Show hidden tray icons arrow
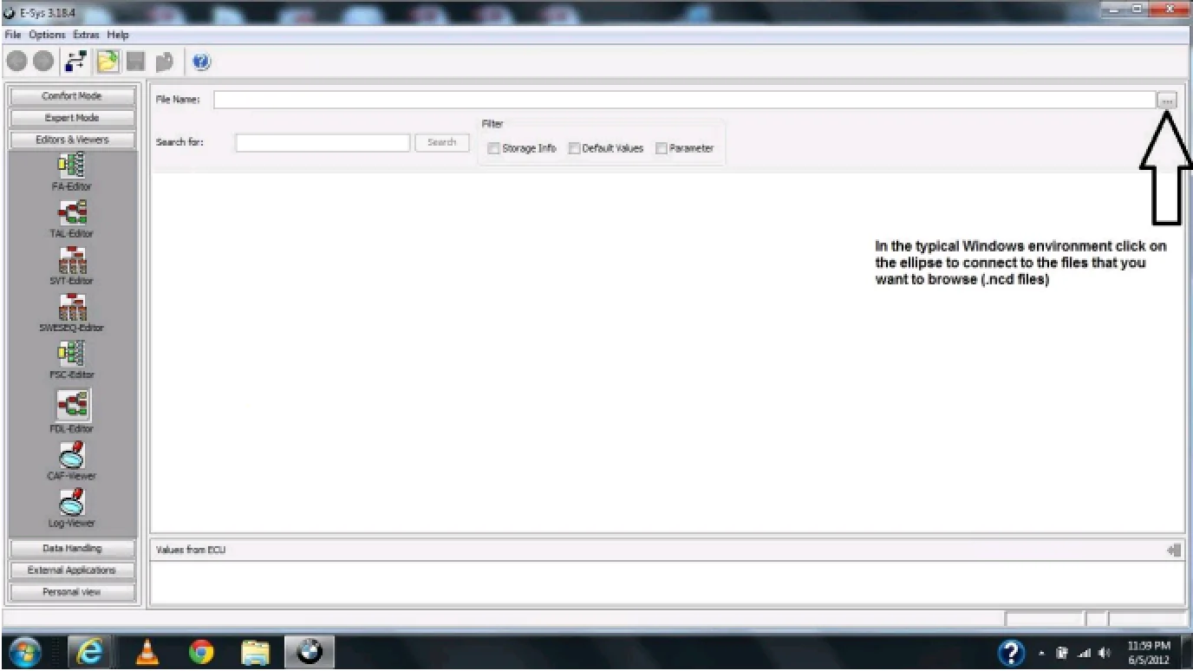1193x671 pixels. 1043,653
